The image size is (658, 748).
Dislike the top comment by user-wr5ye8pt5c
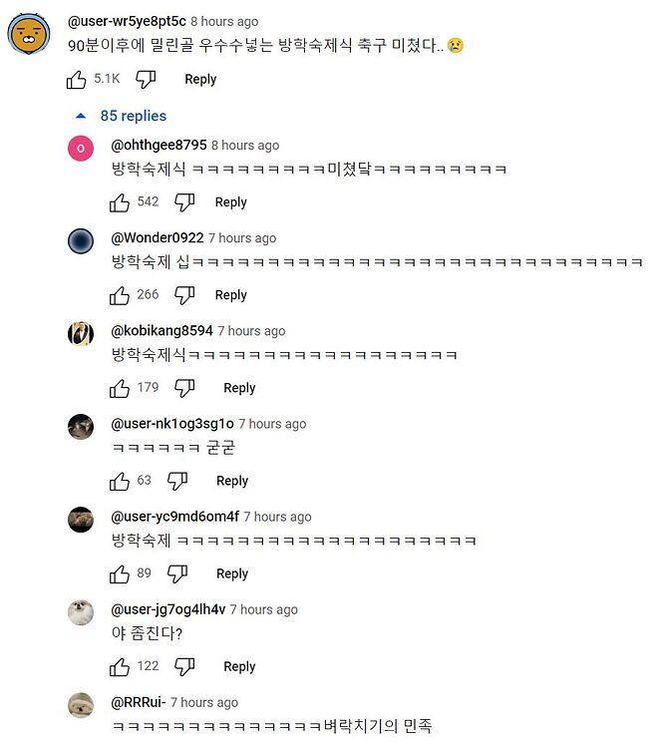click(x=146, y=79)
